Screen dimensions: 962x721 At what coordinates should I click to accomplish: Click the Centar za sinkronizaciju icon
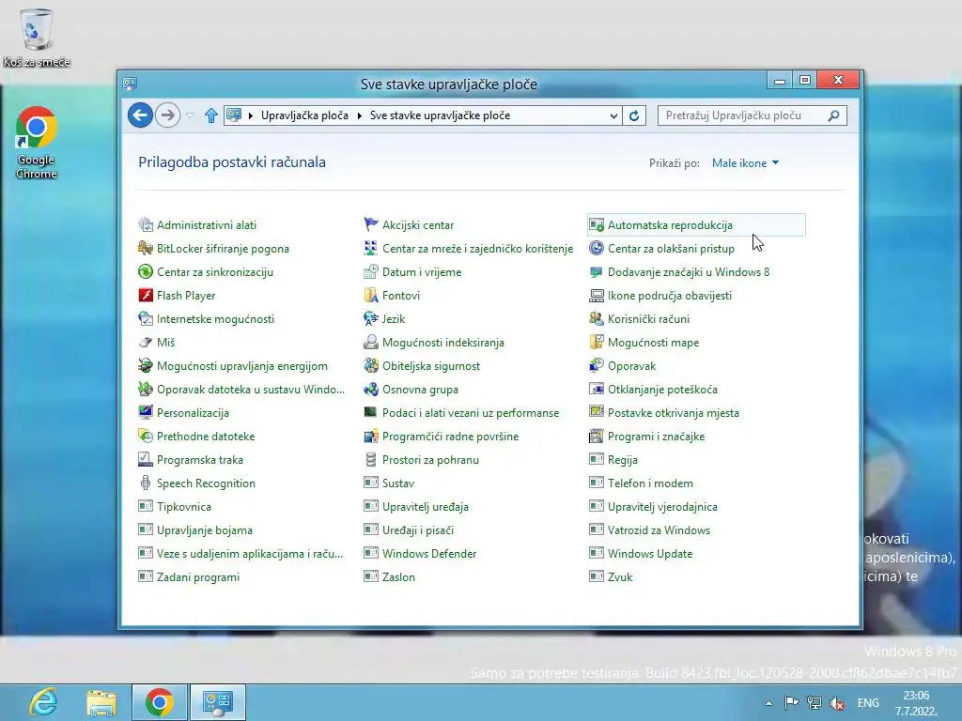[146, 271]
